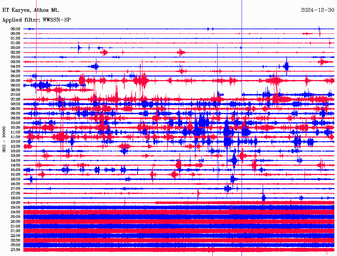Select the 17:30 time row label

pyautogui.click(x=15, y=193)
